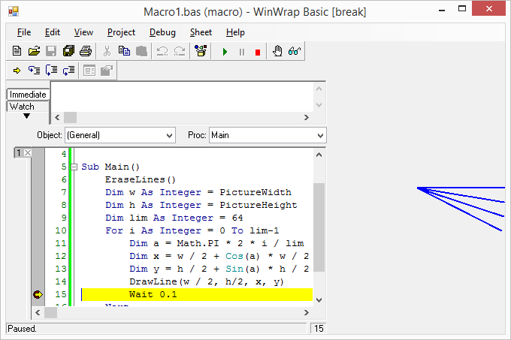
Task: Open the Debug menu
Action: pos(162,32)
